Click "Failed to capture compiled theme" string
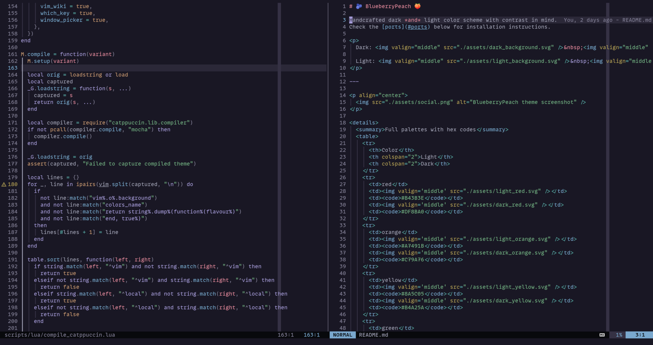The height and width of the screenshot is (345, 653). pyautogui.click(x=138, y=164)
